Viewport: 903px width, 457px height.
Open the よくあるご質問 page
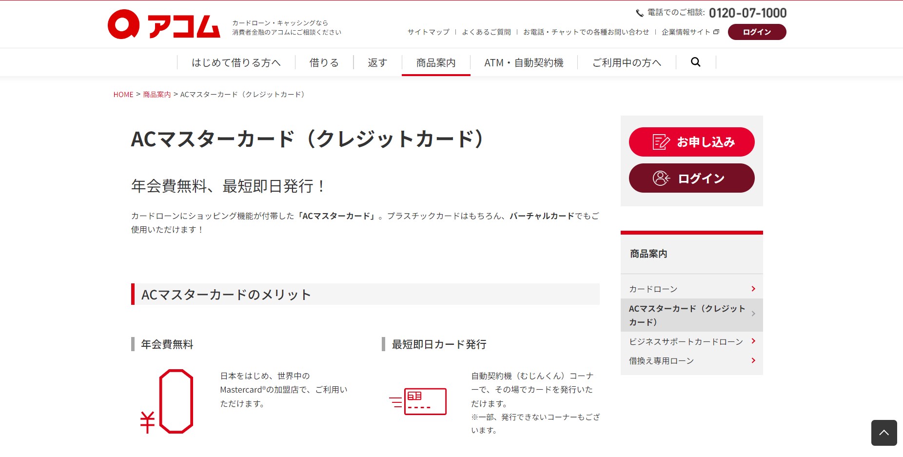(488, 31)
